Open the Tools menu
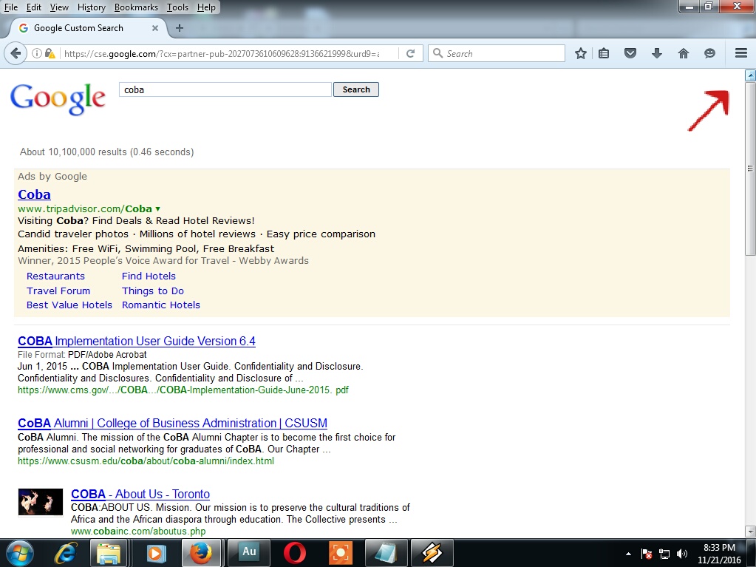This screenshot has width=756, height=567. coord(177,7)
